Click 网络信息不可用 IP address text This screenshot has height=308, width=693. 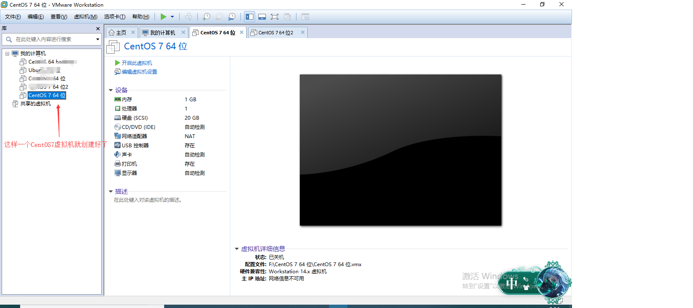pos(286,279)
